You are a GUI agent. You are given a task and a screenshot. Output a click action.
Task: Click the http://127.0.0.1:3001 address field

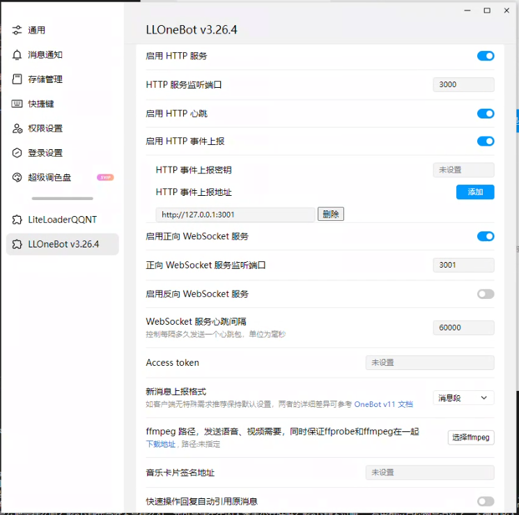235,215
